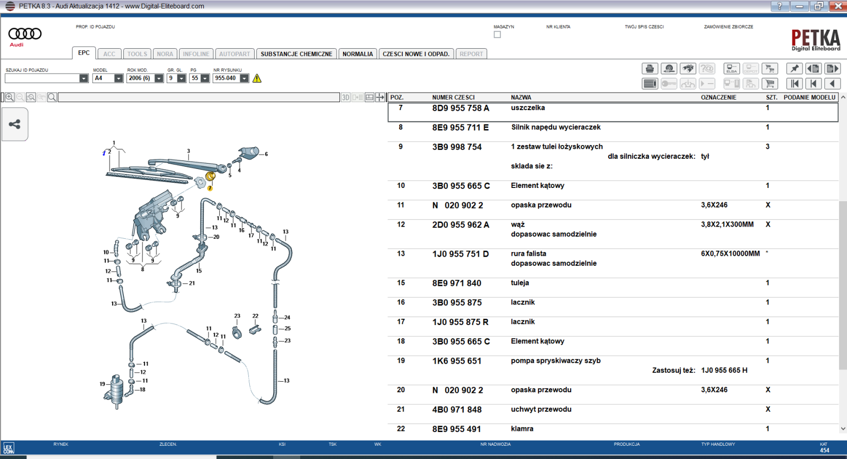Click the panel width arrows icon
This screenshot has height=459, width=847.
pyautogui.click(x=380, y=97)
